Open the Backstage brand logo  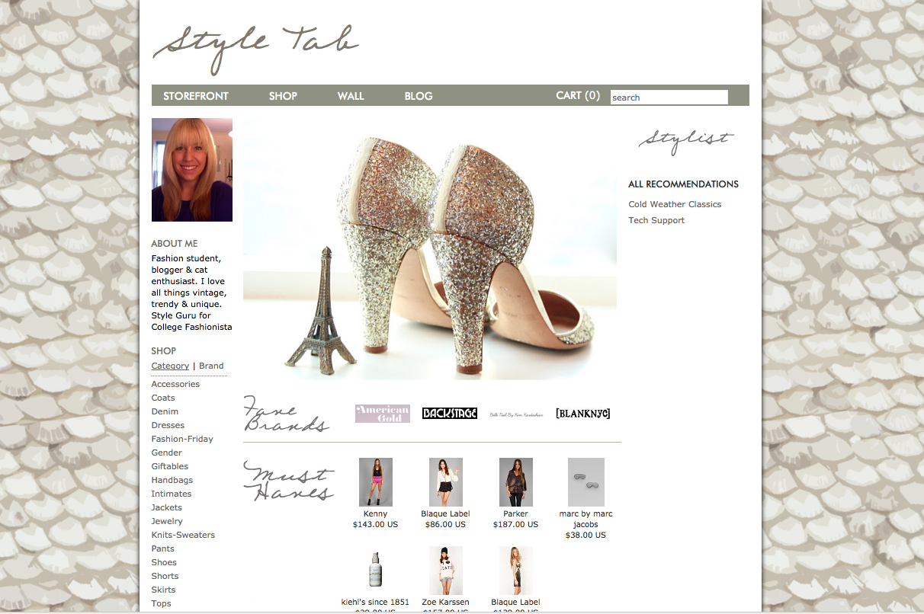(x=450, y=414)
